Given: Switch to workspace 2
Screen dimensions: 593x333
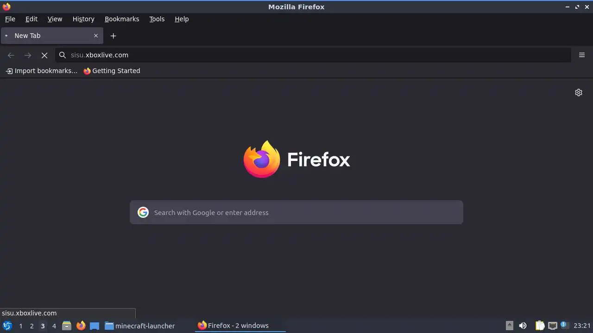Looking at the screenshot, I should click(32, 326).
